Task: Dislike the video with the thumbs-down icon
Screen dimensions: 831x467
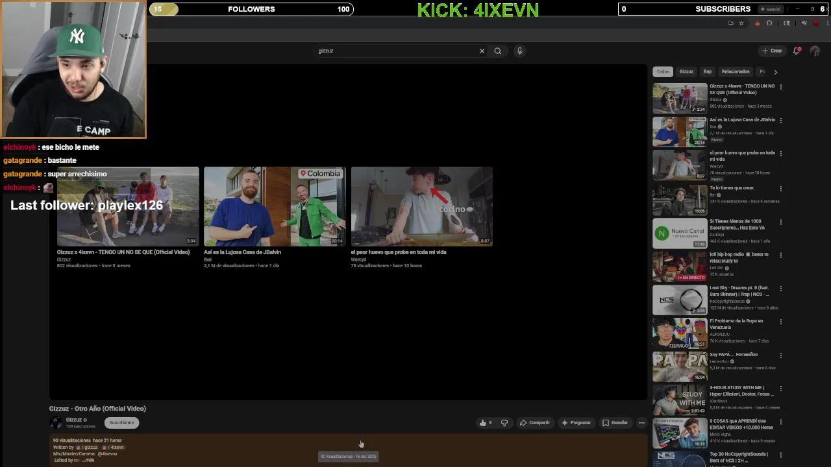Action: [504, 423]
